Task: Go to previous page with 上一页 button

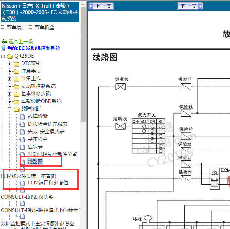Action: click(x=101, y=6)
